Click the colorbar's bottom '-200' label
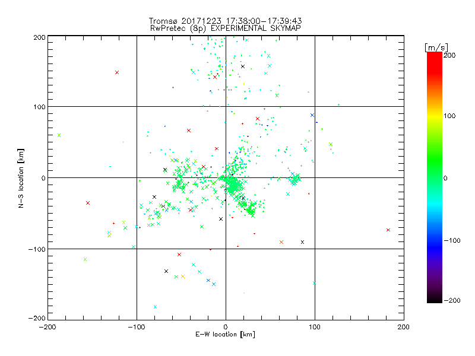 pyautogui.click(x=452, y=301)
